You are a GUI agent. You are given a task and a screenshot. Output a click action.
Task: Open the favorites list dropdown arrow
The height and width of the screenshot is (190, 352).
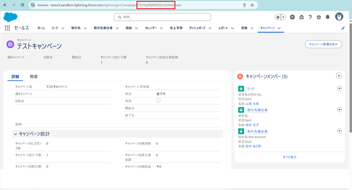tap(283, 17)
